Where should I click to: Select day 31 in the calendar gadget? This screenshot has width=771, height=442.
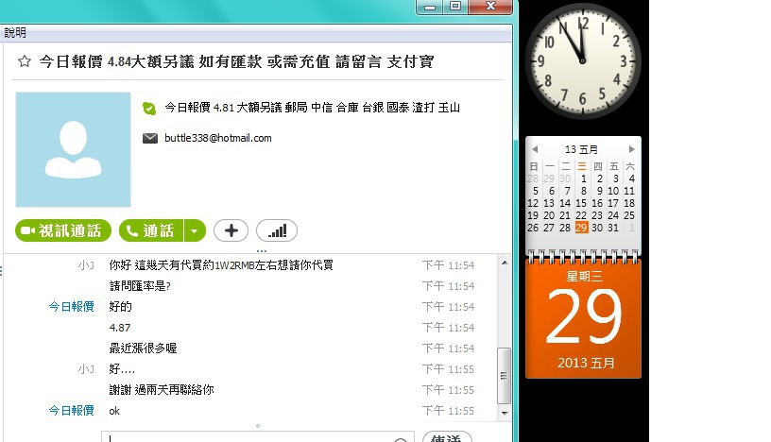click(613, 228)
